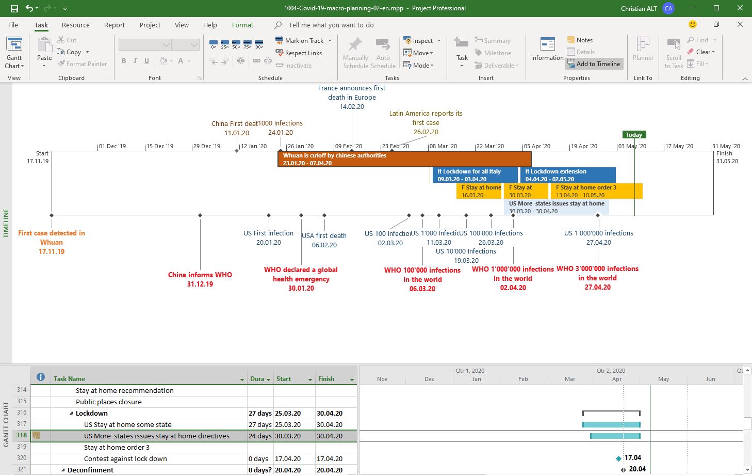Switch to the Project tab
The width and height of the screenshot is (752, 475).
click(x=150, y=25)
